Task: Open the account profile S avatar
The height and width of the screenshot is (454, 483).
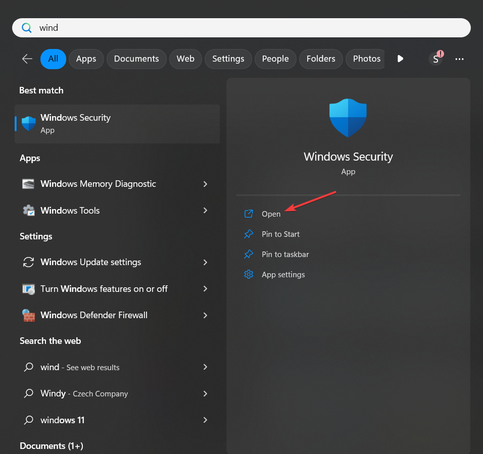Action: (436, 59)
